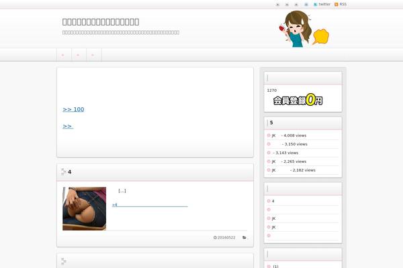
Task: Click the '>>' link below '>> 100'
Action: [x=68, y=126]
